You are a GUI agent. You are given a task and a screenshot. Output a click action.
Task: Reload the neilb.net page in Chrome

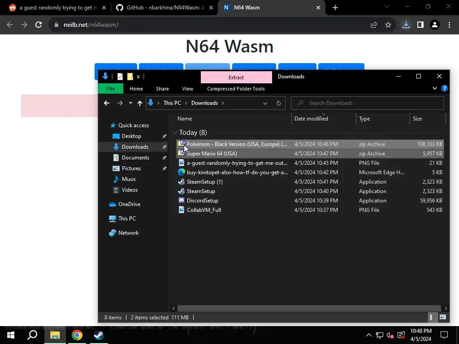39,25
